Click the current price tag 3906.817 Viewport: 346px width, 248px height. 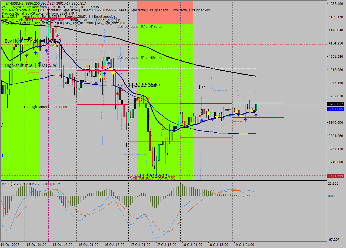click(x=335, y=104)
